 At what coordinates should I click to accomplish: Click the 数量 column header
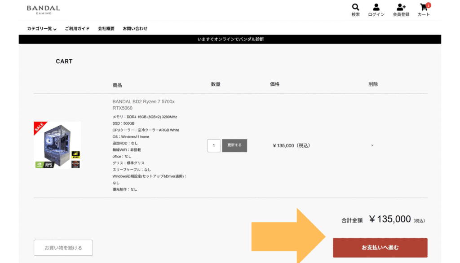coord(216,84)
